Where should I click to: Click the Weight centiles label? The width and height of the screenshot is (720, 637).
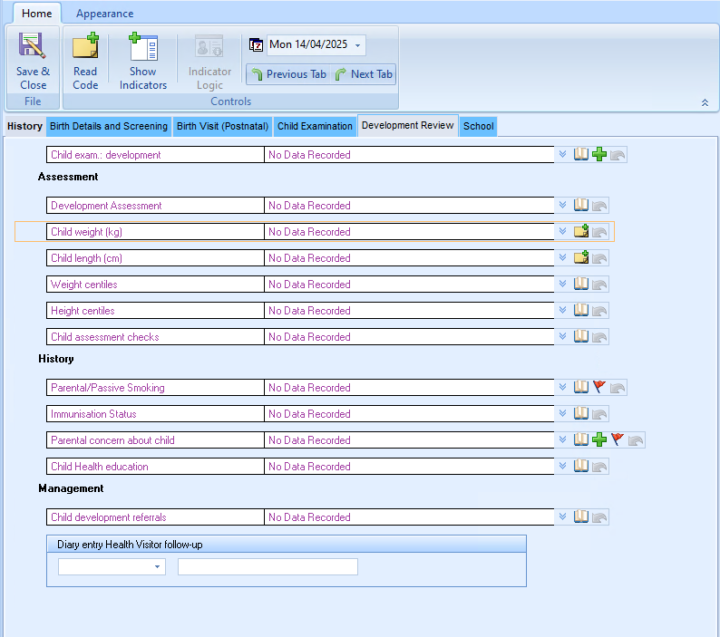[x=84, y=285]
